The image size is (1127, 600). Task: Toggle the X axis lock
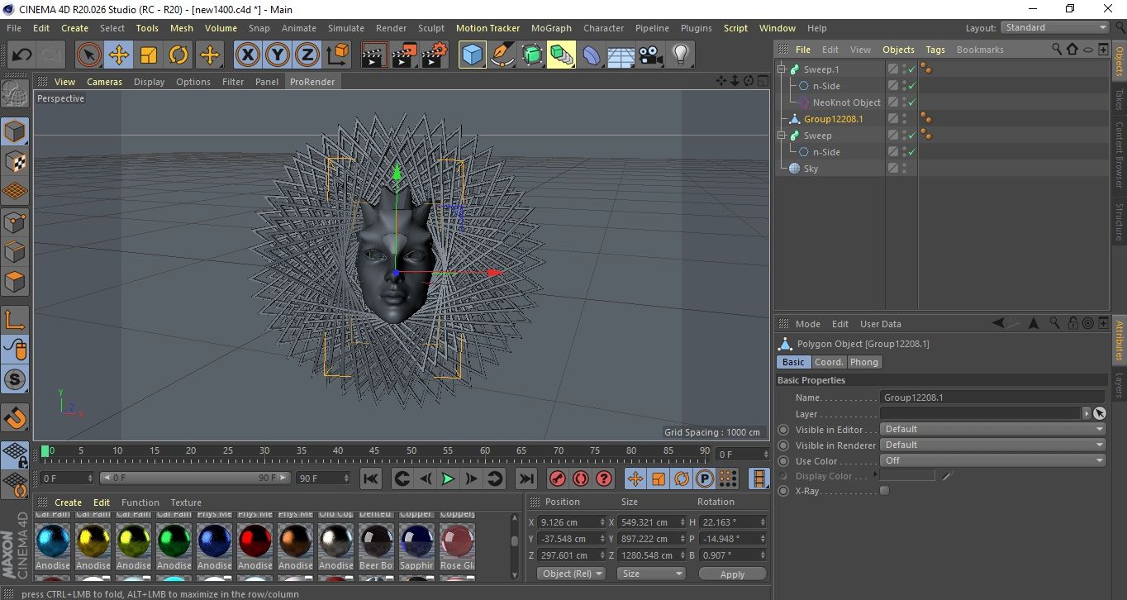click(247, 55)
